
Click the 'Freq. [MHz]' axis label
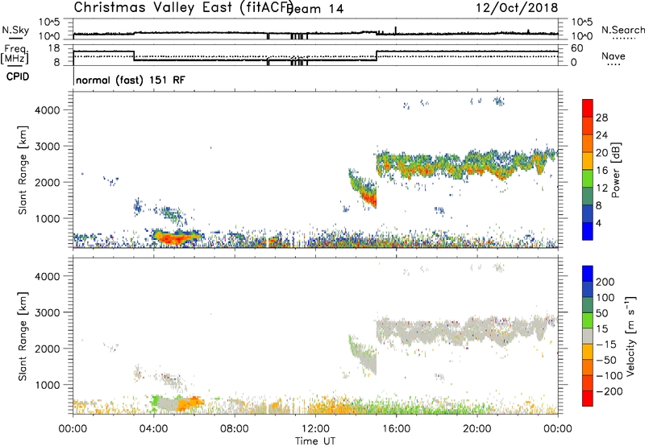pyautogui.click(x=15, y=55)
